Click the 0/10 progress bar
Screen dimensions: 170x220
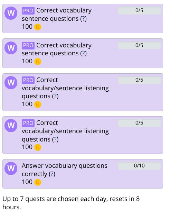point(139,166)
